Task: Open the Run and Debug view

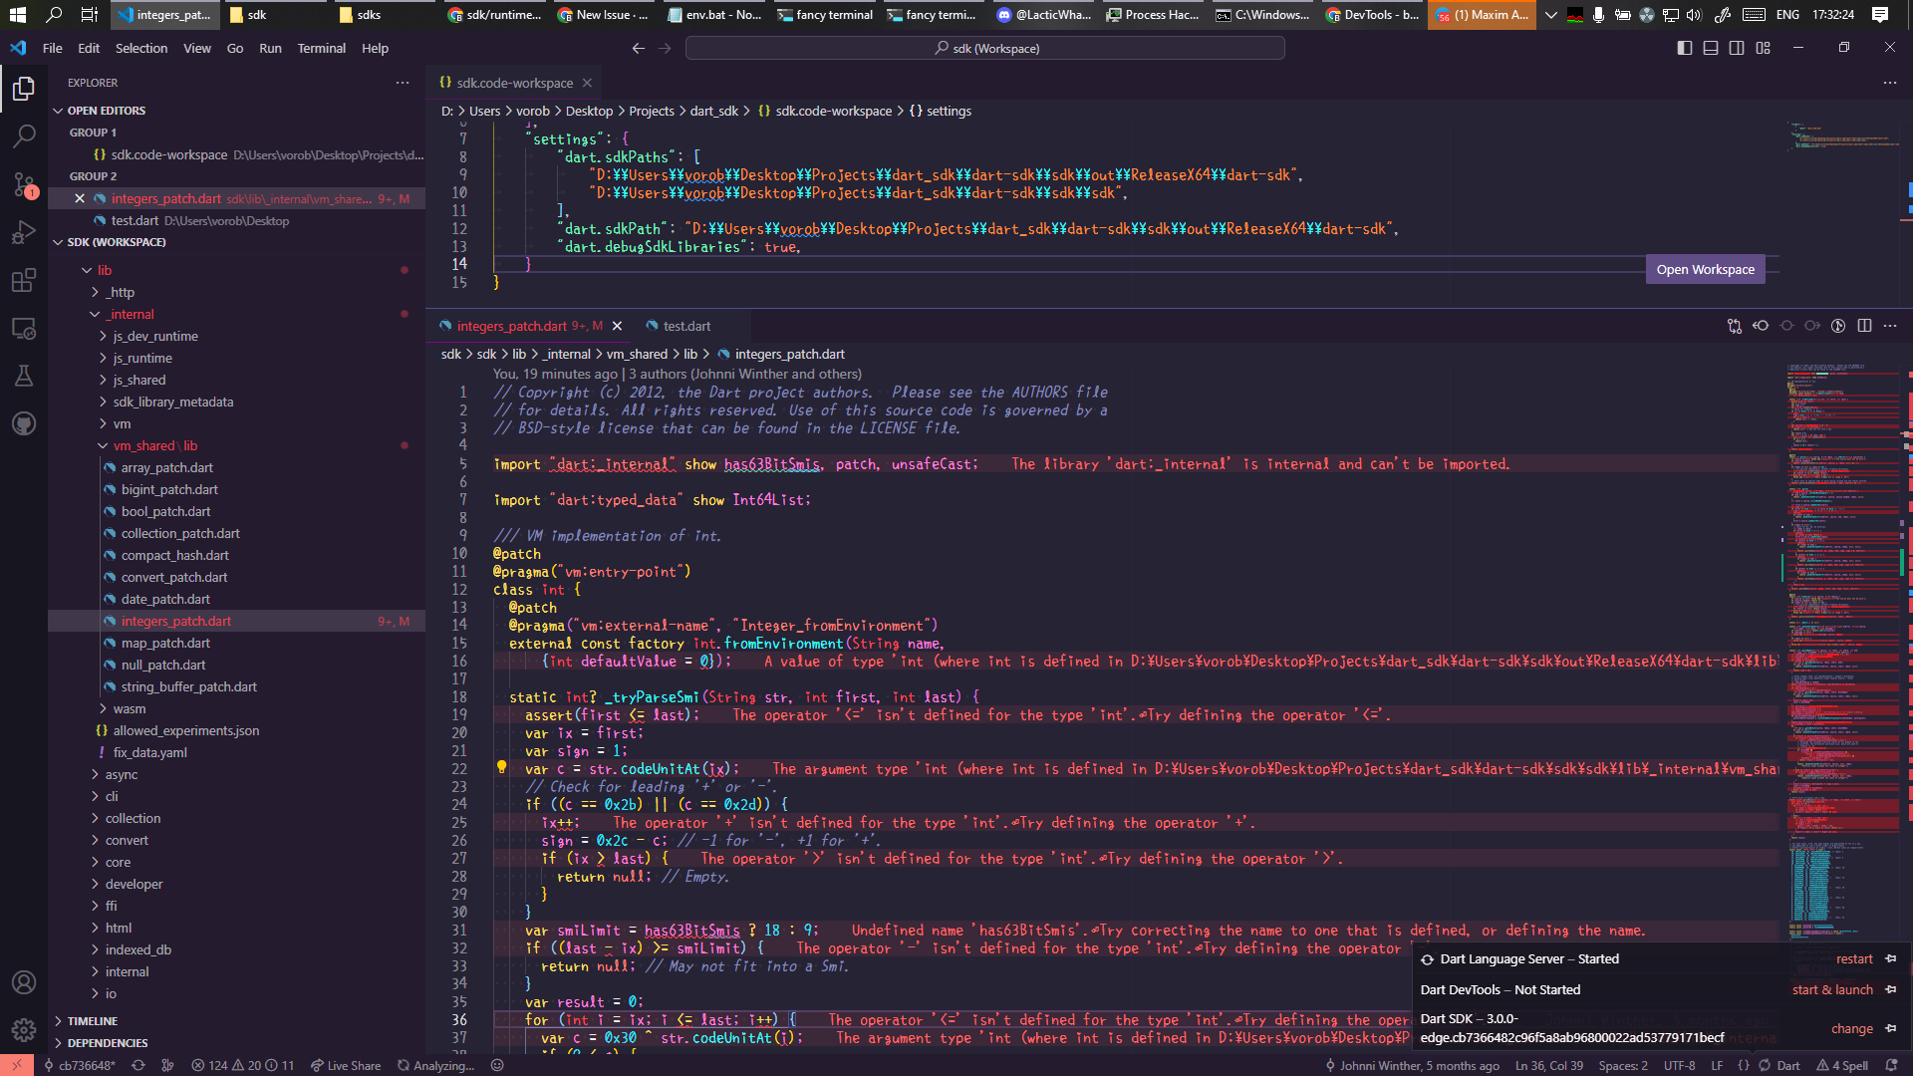Action: pyautogui.click(x=24, y=232)
